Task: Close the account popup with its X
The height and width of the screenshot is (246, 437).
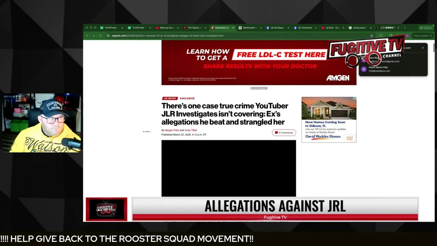Action: pyautogui.click(x=423, y=48)
